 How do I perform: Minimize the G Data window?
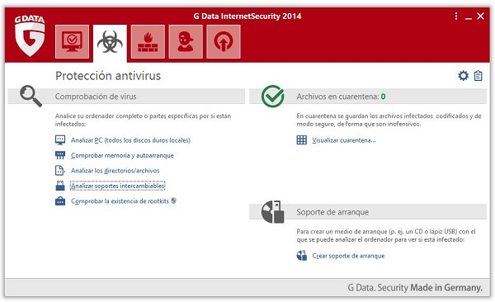click(469, 18)
